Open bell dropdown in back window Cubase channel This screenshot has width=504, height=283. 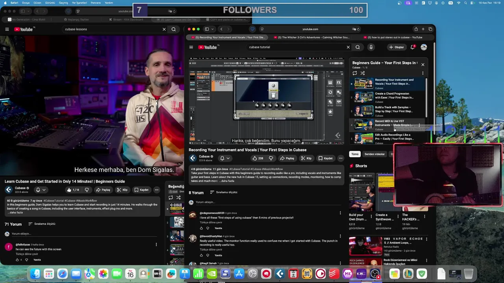pyautogui.click(x=41, y=190)
